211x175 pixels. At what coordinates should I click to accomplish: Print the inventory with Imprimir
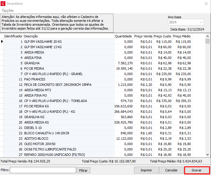click(x=146, y=170)
